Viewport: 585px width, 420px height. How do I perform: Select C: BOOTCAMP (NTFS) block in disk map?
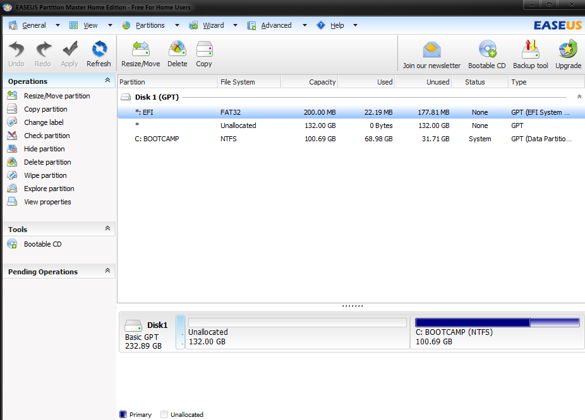click(498, 332)
